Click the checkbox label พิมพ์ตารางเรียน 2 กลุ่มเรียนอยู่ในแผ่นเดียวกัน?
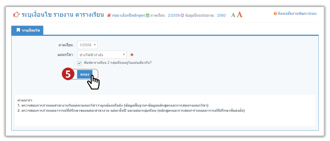330x141 pixels. (118, 63)
